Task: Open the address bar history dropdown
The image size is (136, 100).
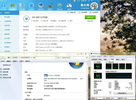Action: [56, 58]
